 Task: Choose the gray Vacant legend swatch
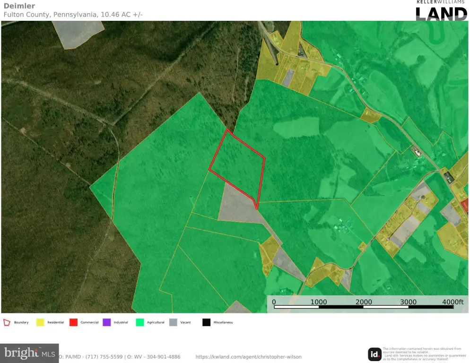pyautogui.click(x=173, y=322)
